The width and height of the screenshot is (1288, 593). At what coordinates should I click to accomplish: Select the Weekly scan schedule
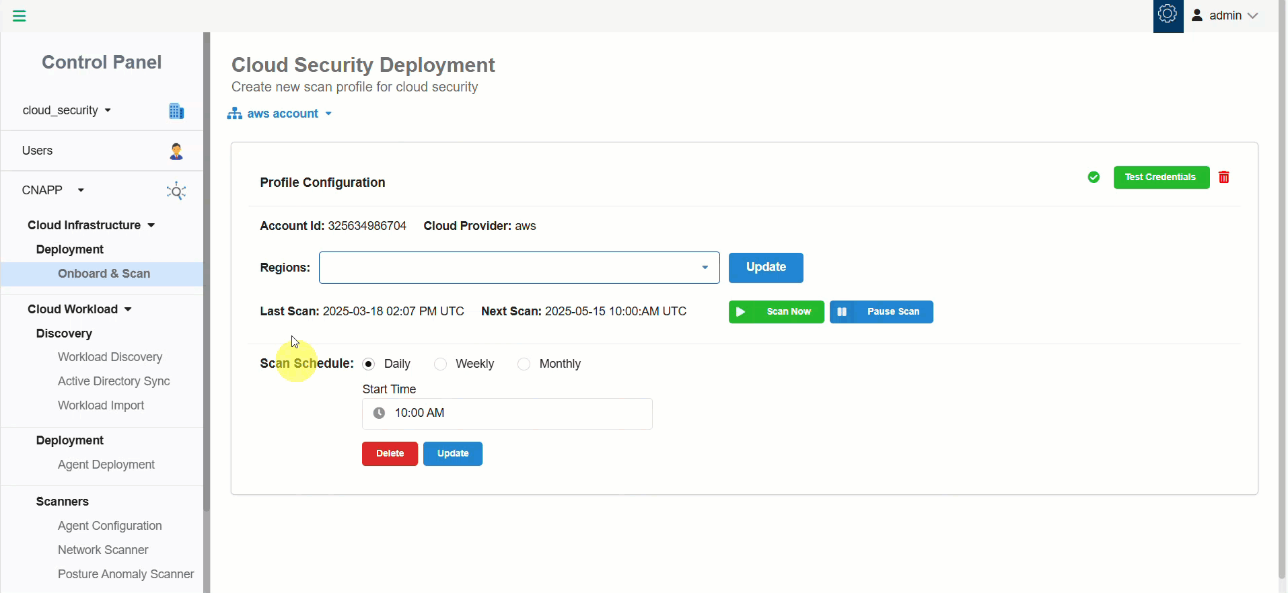[440, 364]
